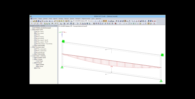
Task: Open the Tabulka menu
Action: pyautogui.click(x=72, y=19)
